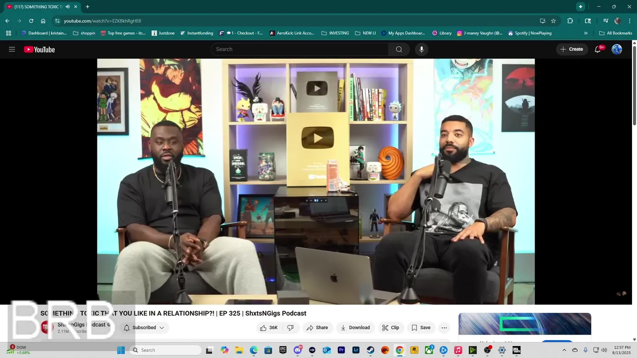Open Lightroom from the taskbar
Viewport: 637px width, 358px height.
(x=356, y=350)
